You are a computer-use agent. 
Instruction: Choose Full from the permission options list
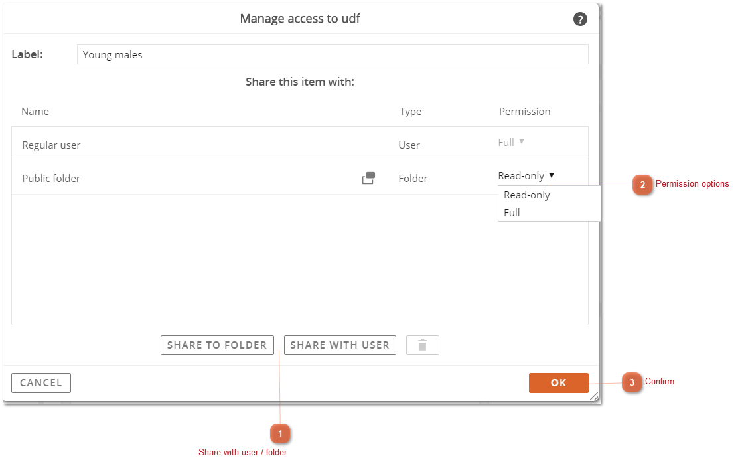click(512, 213)
